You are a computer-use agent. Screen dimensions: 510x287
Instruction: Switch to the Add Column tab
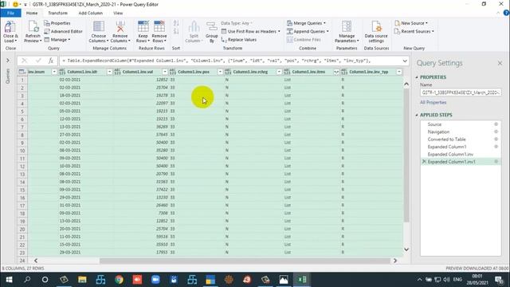(90, 13)
